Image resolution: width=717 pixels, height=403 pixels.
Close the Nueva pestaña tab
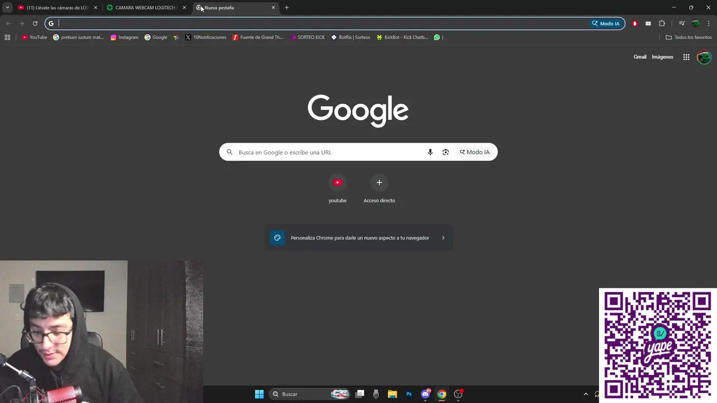(273, 7)
